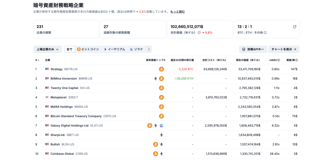Open the Galaxy Digital Holdings Ltd link
The height and width of the screenshot is (160, 329).
tap(69, 125)
